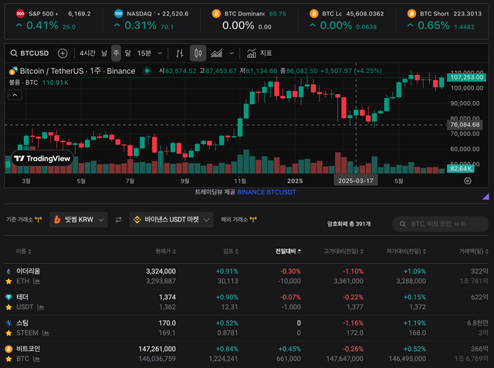Image resolution: width=494 pixels, height=368 pixels.
Task: Sort the table by 저가대비(전일) column
Action: pyautogui.click(x=406, y=252)
